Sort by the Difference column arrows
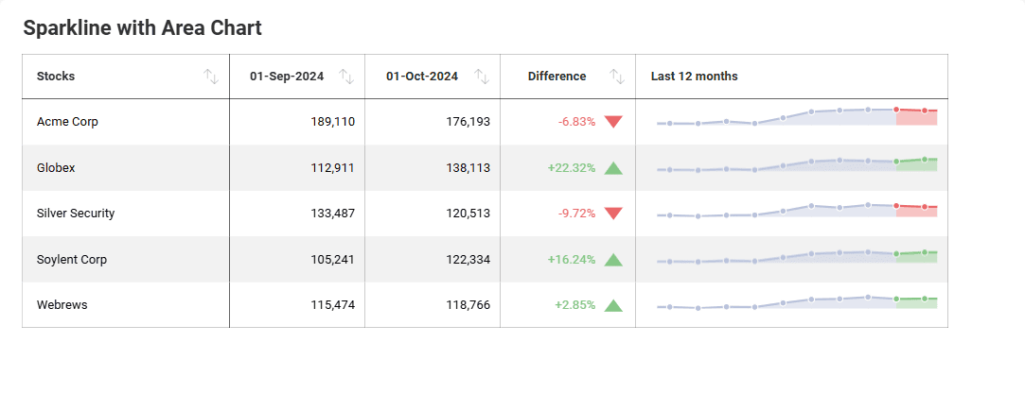The image size is (1025, 394). (x=617, y=77)
